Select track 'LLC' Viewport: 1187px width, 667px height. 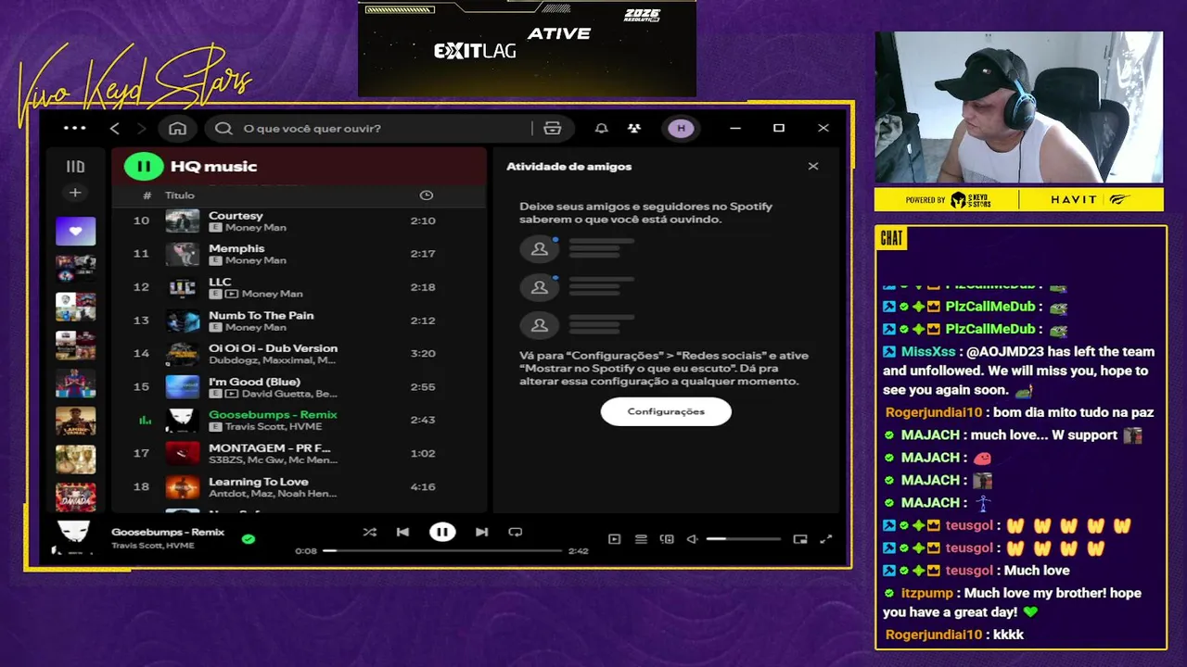(299, 287)
